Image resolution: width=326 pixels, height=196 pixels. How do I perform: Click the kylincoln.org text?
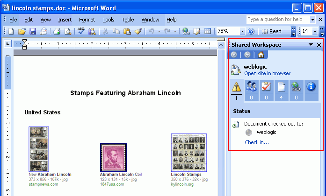point(182,184)
